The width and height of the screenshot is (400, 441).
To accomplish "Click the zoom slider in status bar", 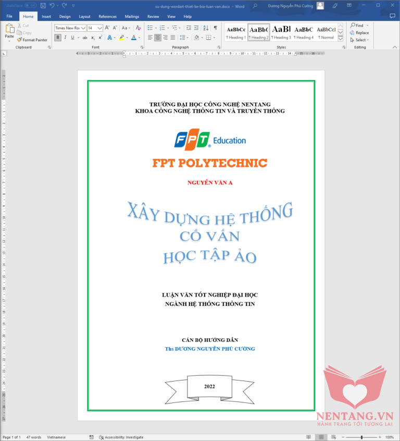I will pos(361,437).
